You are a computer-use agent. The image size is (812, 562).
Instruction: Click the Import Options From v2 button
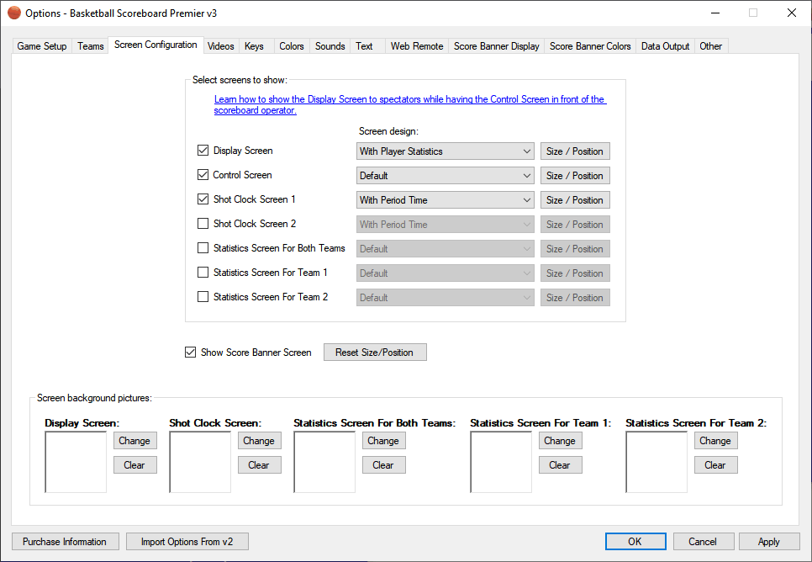click(x=187, y=542)
